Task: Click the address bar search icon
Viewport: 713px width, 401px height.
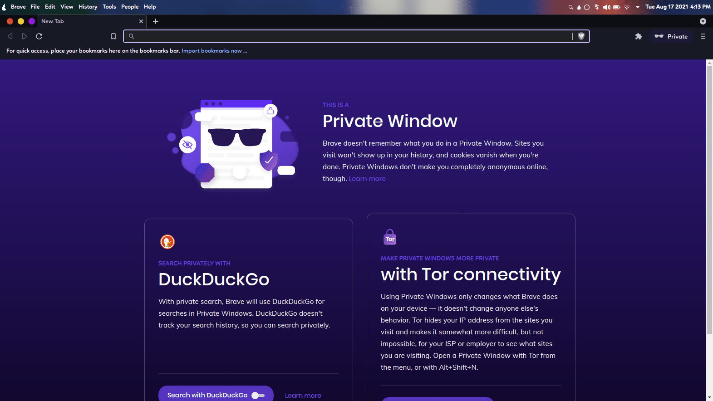Action: coord(132,36)
